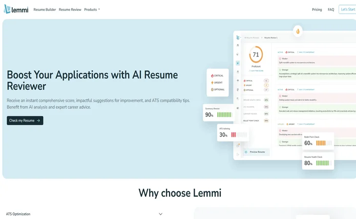Click the home icon in mockup sidebar
The image size is (356, 219).
pyautogui.click(x=238, y=45)
